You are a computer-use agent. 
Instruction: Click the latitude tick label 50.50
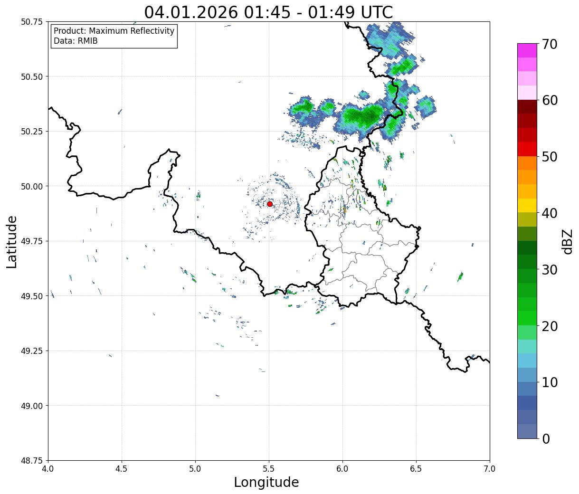tap(32, 76)
